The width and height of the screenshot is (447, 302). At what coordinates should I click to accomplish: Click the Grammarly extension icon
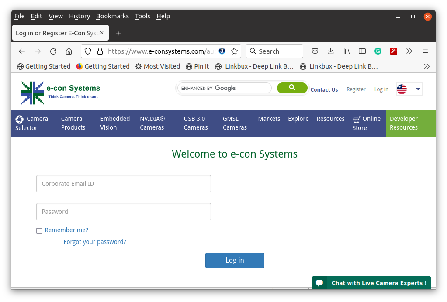378,51
